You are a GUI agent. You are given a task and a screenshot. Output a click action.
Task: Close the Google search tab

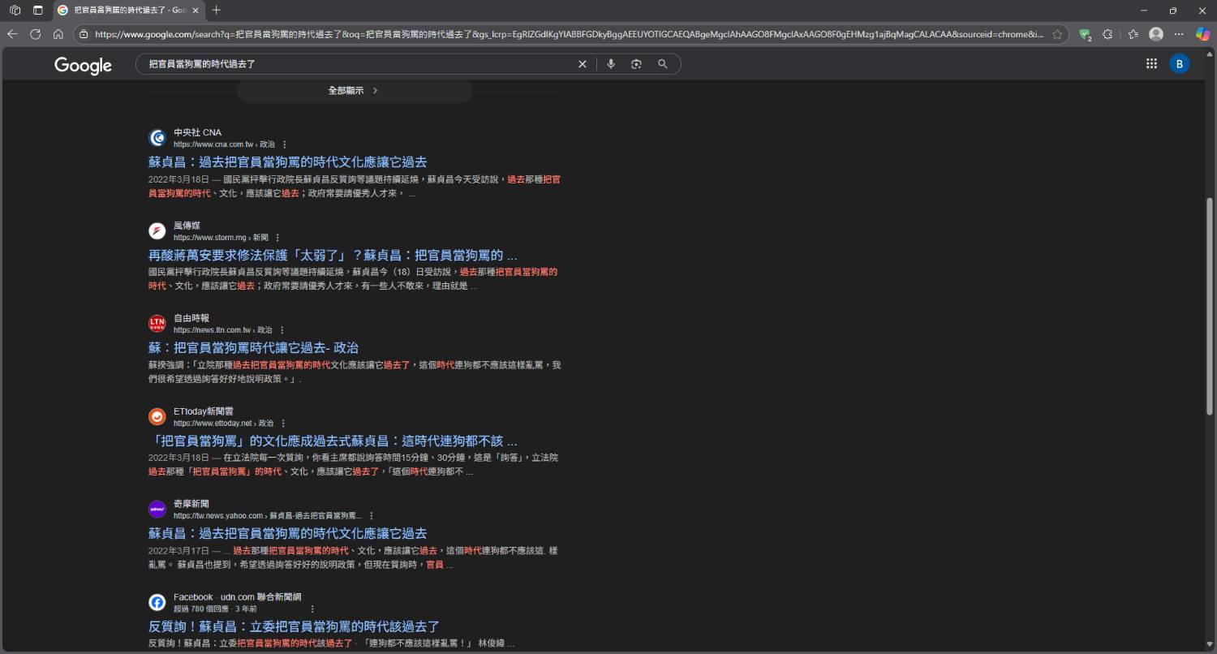coord(195,11)
